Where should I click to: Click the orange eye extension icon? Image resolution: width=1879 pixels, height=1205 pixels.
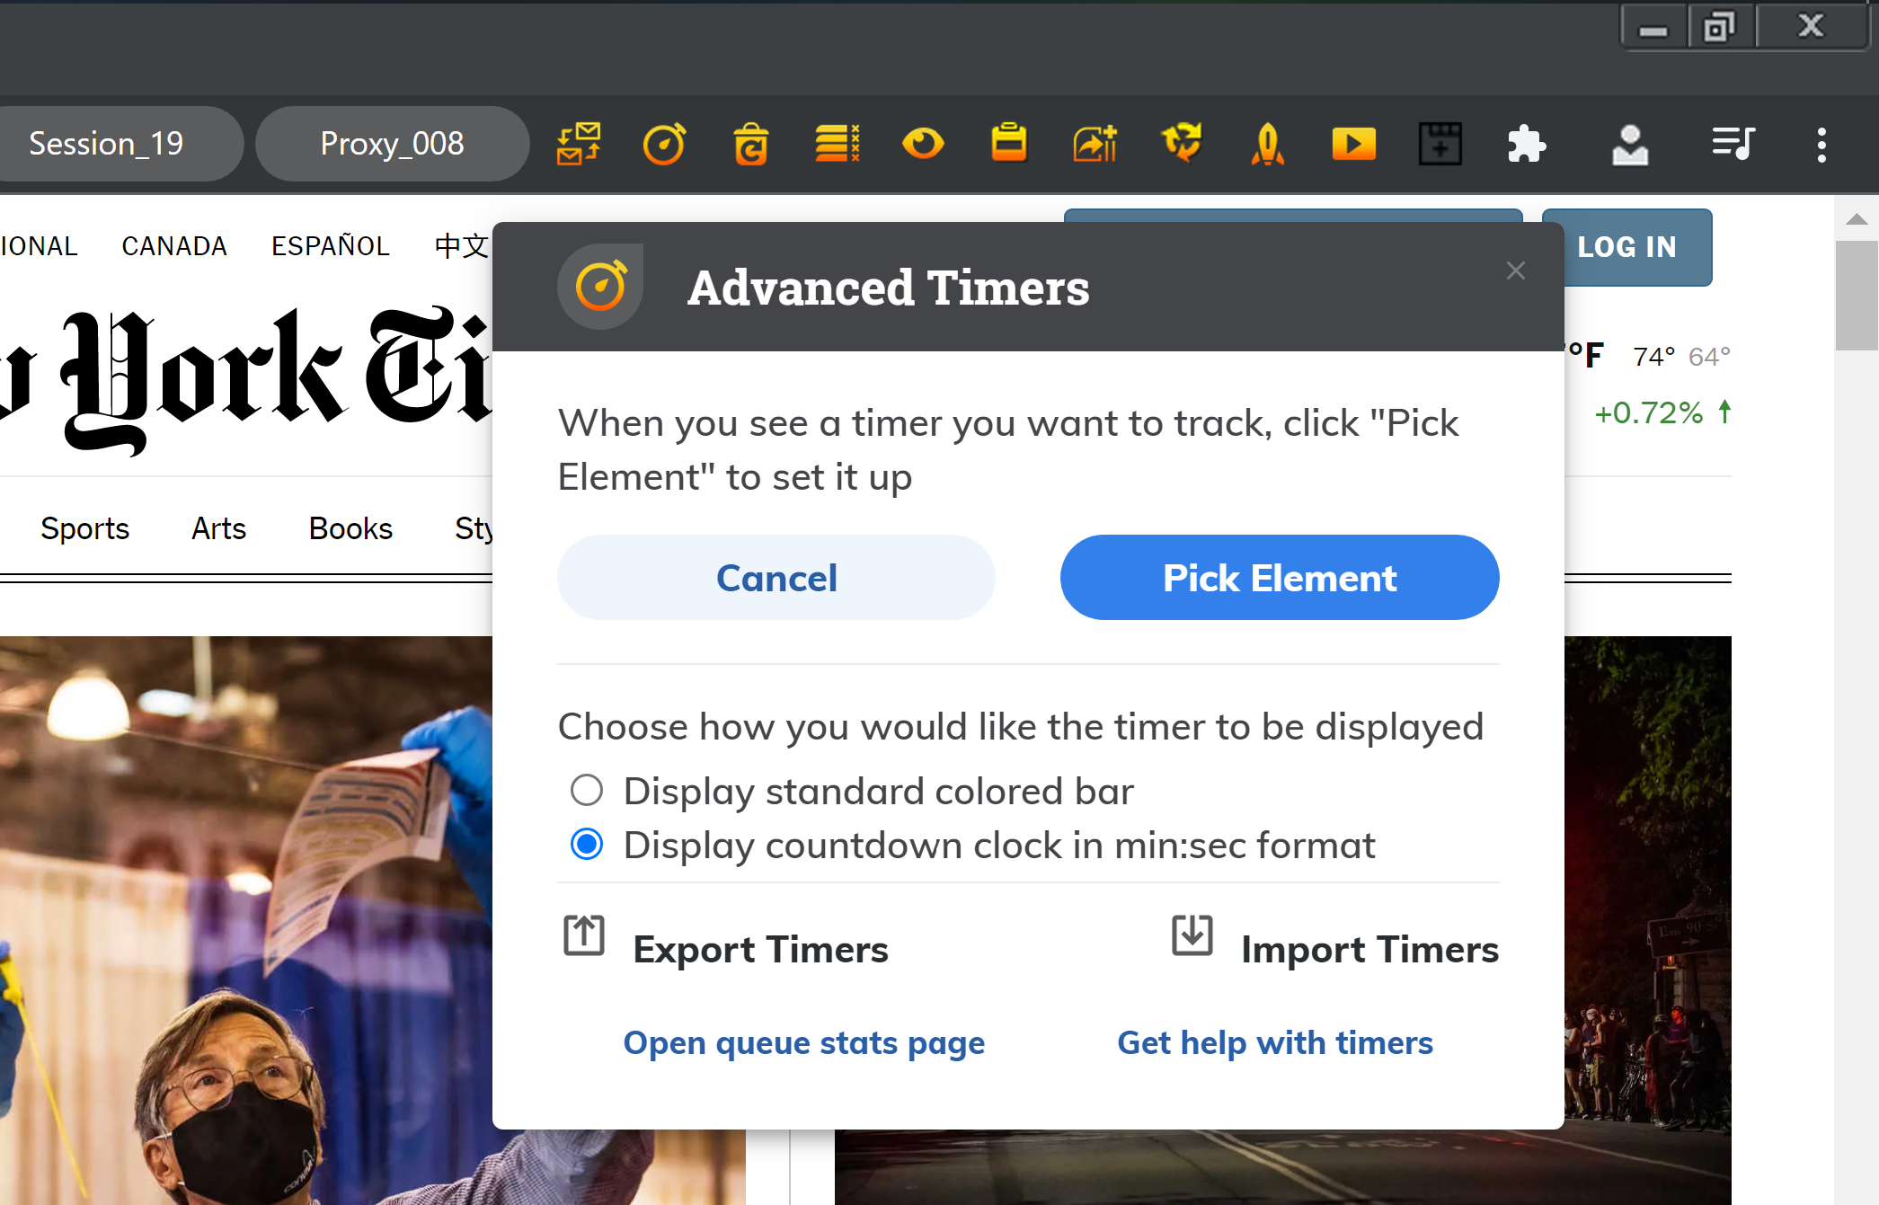[923, 144]
